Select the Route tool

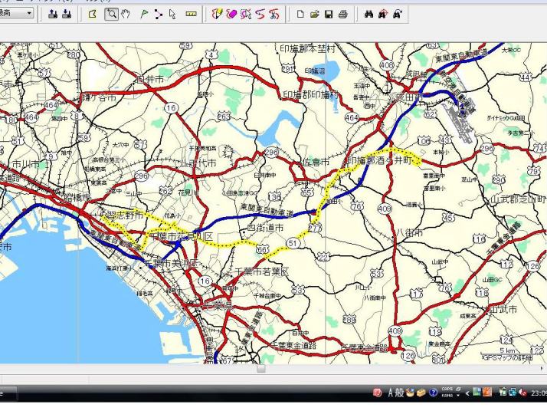159,14
